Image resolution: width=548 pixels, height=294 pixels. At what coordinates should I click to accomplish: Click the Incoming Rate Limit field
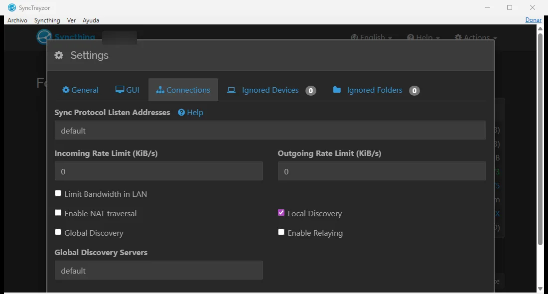pyautogui.click(x=158, y=171)
